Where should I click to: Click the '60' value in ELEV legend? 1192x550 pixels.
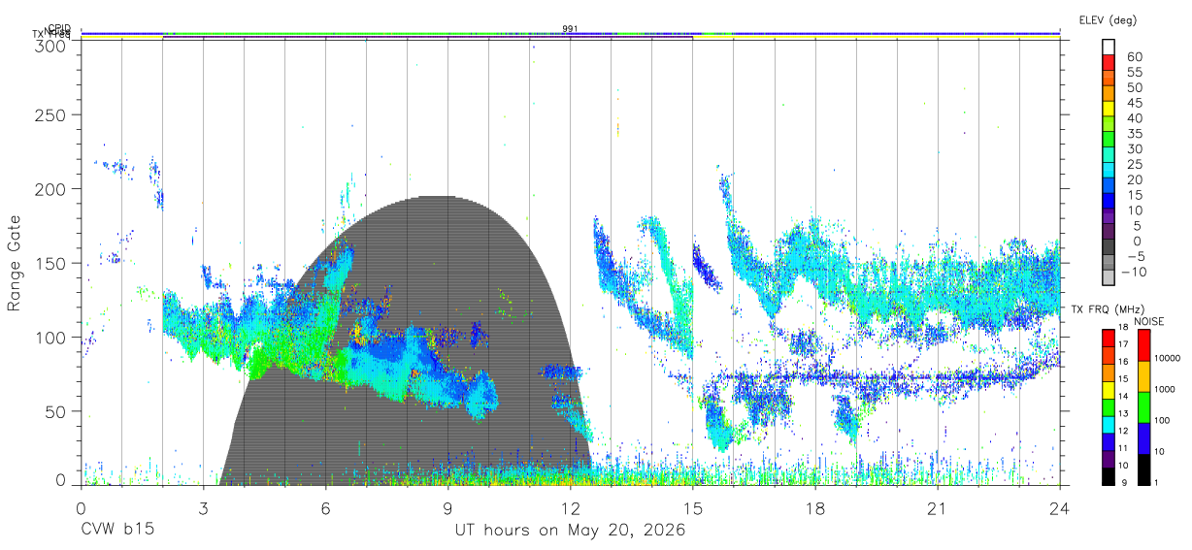click(x=1135, y=56)
